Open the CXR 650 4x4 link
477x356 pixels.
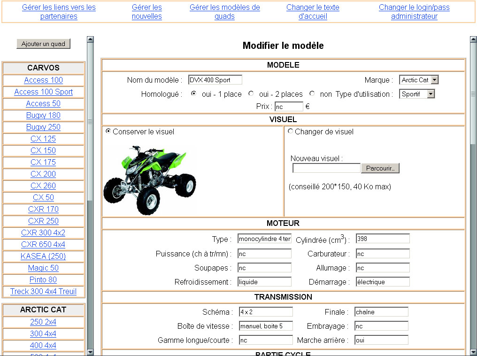[43, 244]
